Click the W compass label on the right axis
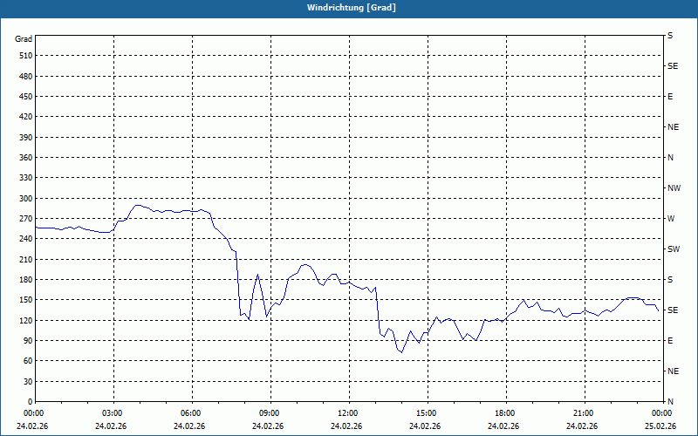Screen dimensions: 698x436 [671, 219]
